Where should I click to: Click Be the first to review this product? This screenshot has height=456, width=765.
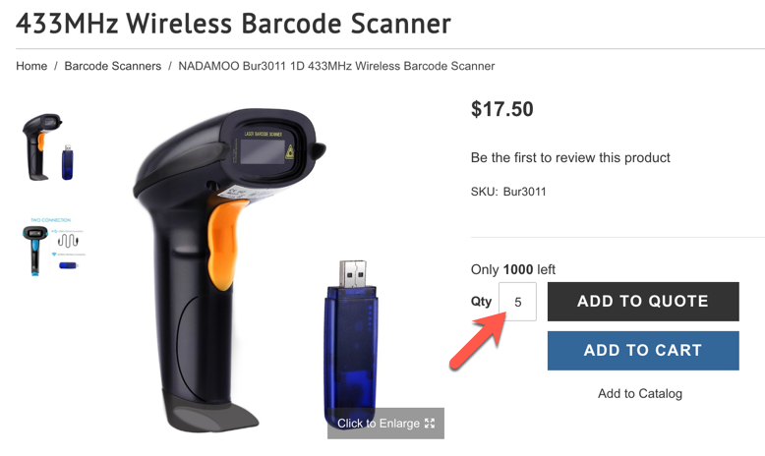570,157
